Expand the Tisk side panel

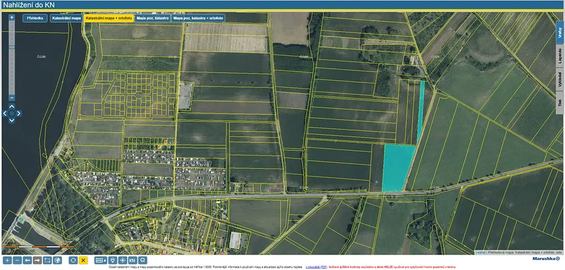(x=559, y=102)
